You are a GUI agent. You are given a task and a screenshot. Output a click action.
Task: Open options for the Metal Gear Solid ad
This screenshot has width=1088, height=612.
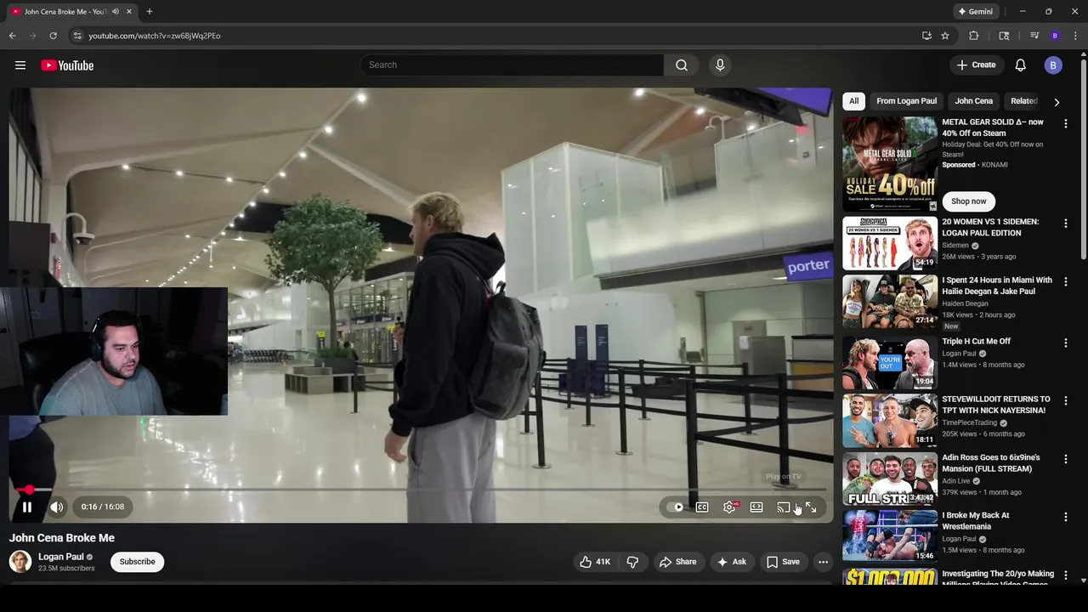1065,124
